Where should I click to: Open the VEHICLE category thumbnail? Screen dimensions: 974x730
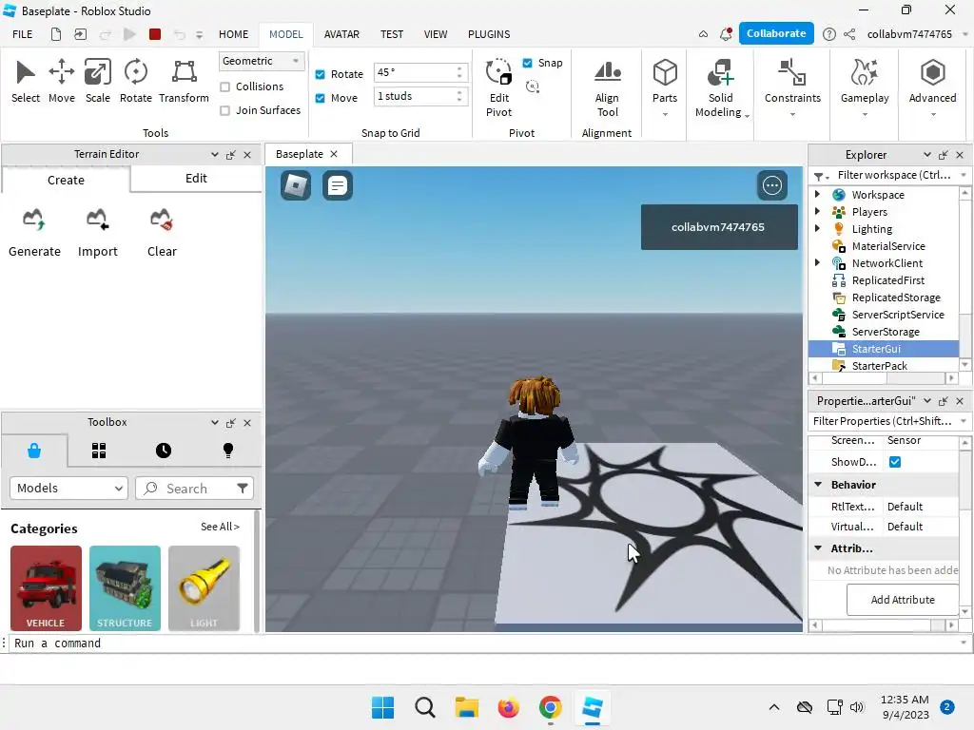click(46, 588)
